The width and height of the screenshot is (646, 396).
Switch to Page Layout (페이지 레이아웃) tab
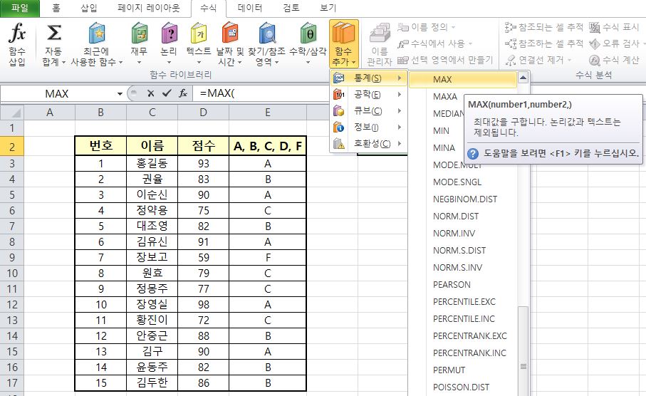[148, 8]
